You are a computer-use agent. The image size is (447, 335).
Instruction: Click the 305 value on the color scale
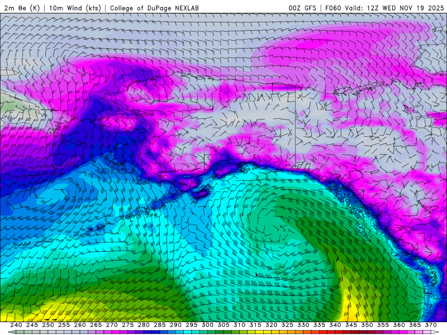tap(223, 325)
